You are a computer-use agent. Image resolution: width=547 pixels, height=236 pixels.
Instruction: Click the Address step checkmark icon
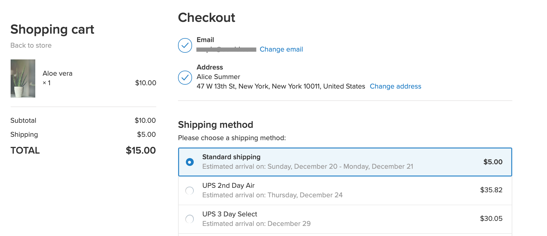pyautogui.click(x=185, y=78)
